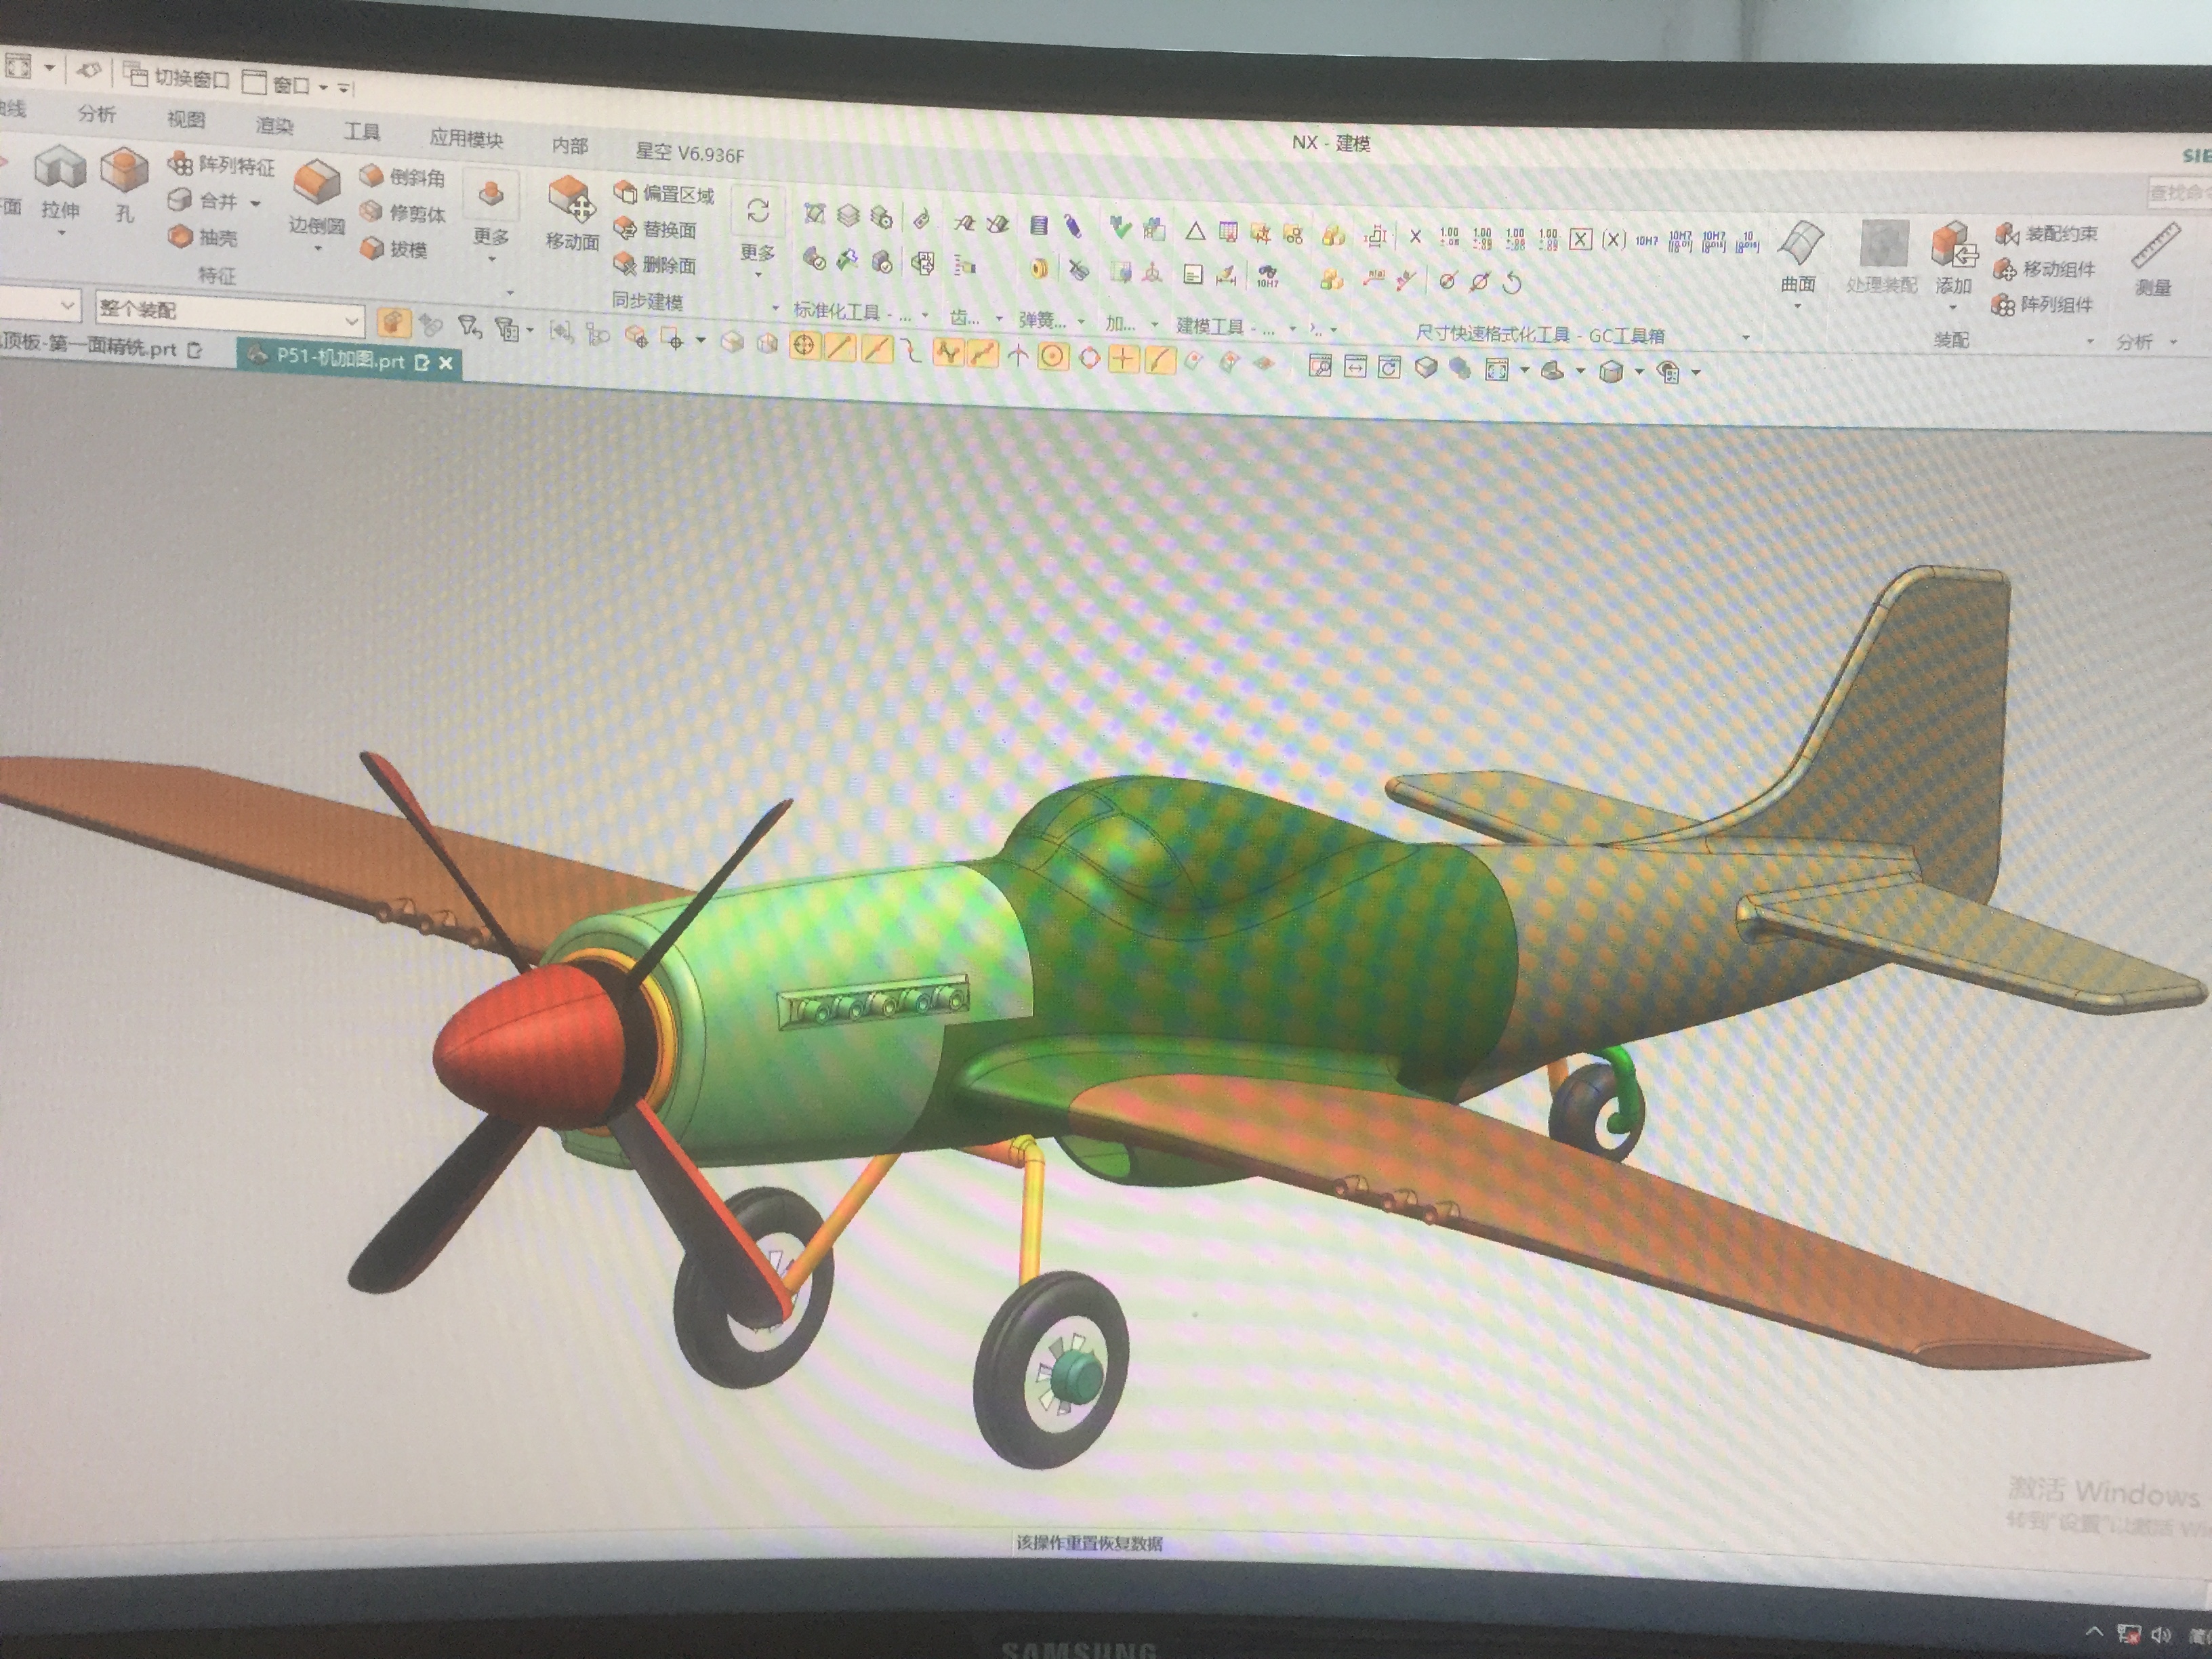
Task: Toggle the midpoint snap option
Action: pos(877,349)
